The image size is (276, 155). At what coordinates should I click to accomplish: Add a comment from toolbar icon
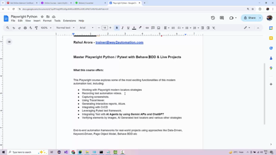coord(153,28)
